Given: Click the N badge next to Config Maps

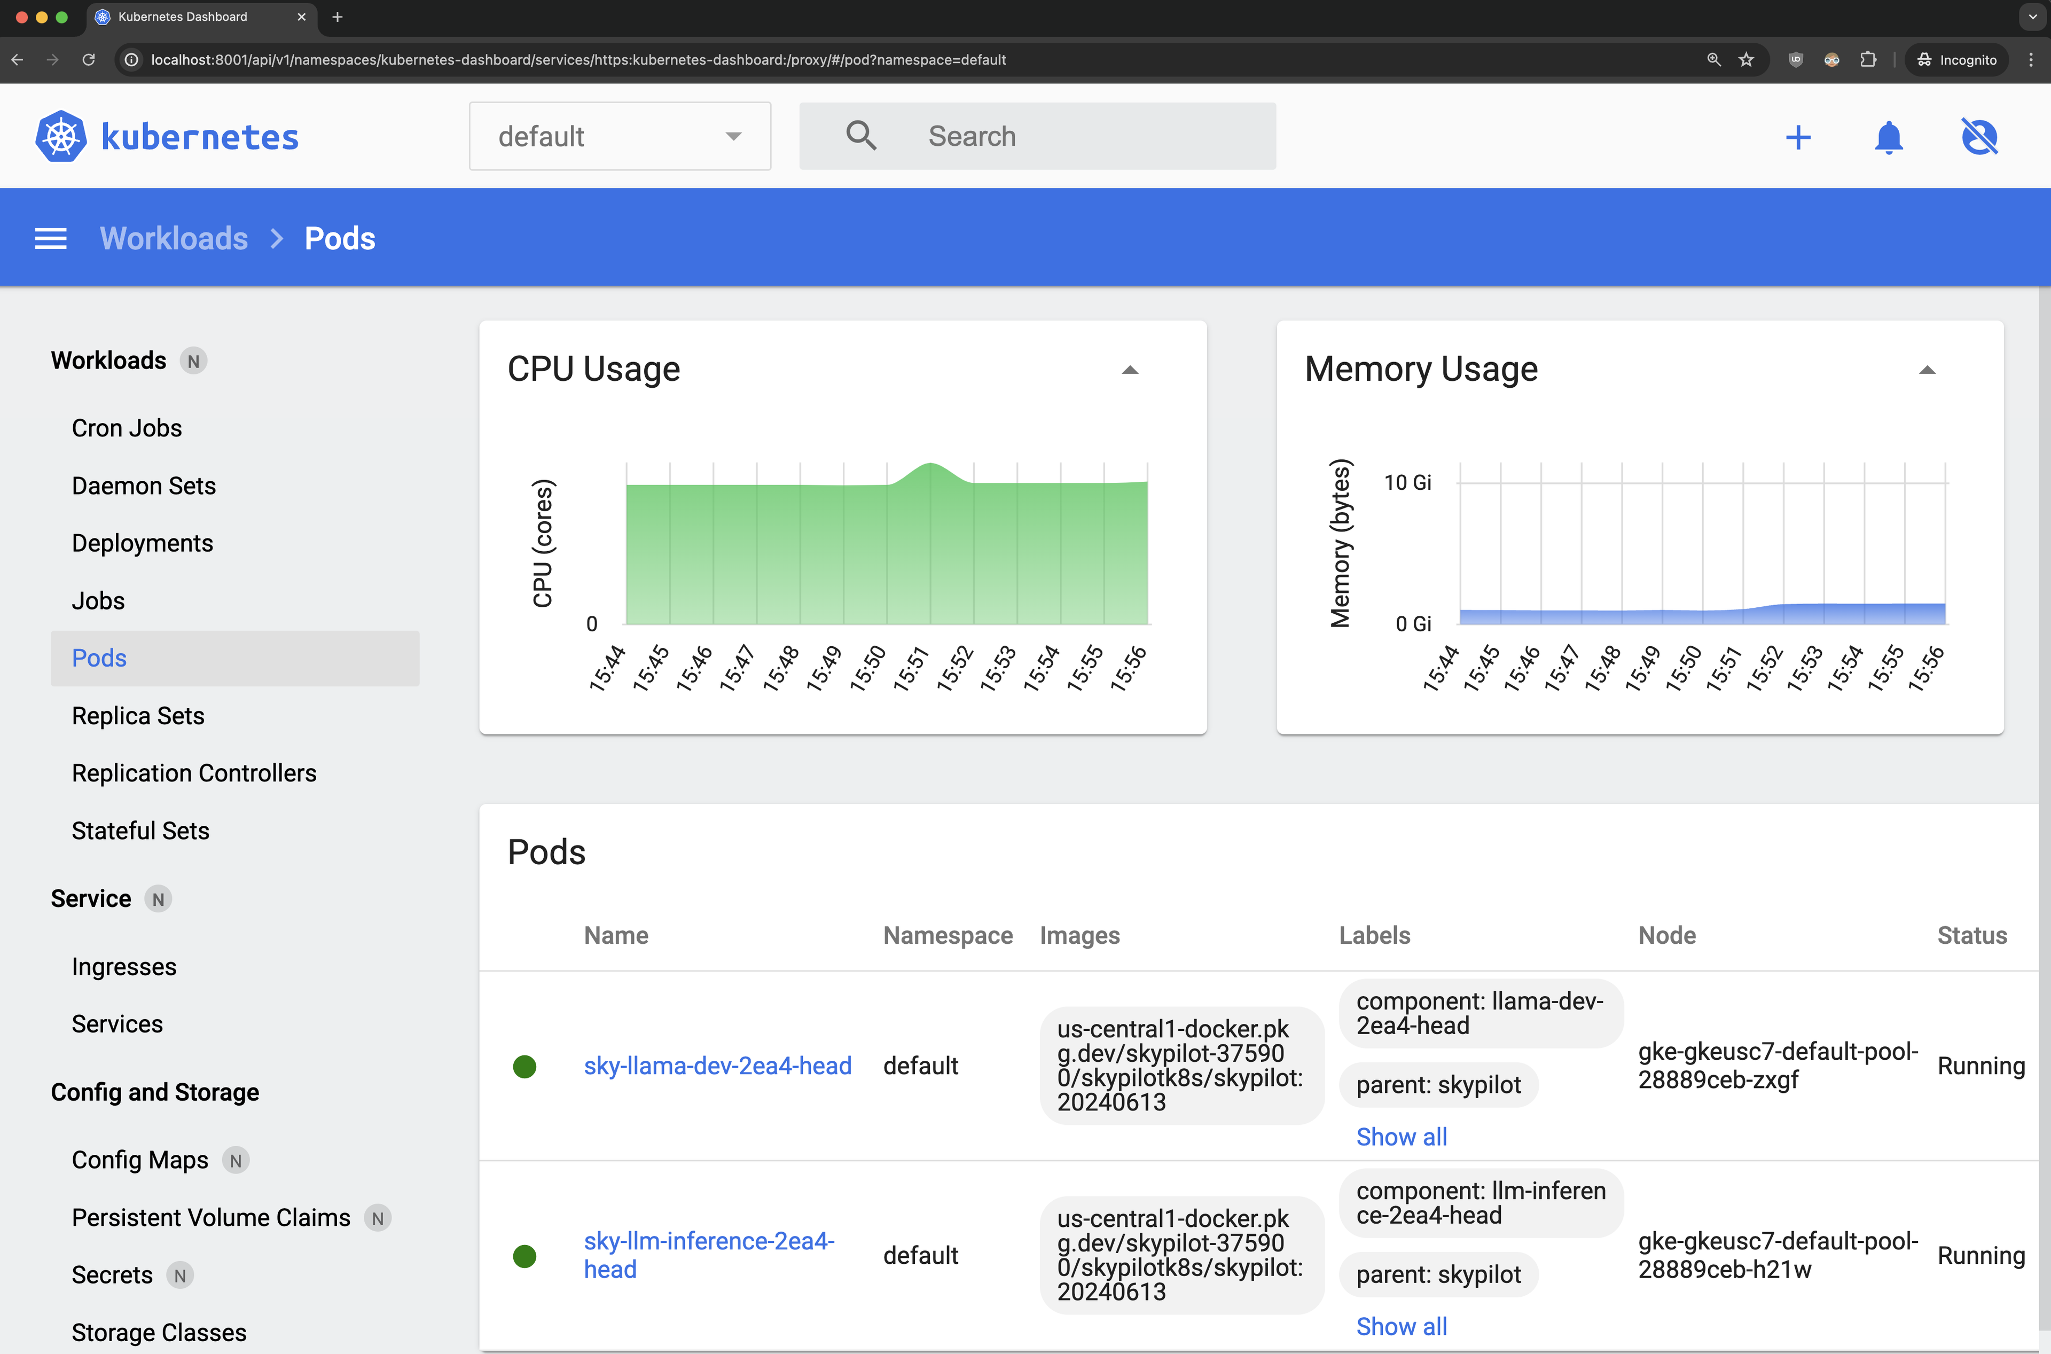Looking at the screenshot, I should pos(236,1161).
